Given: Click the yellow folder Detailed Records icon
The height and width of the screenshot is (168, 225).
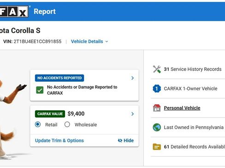Looking at the screenshot, I should [157, 147].
